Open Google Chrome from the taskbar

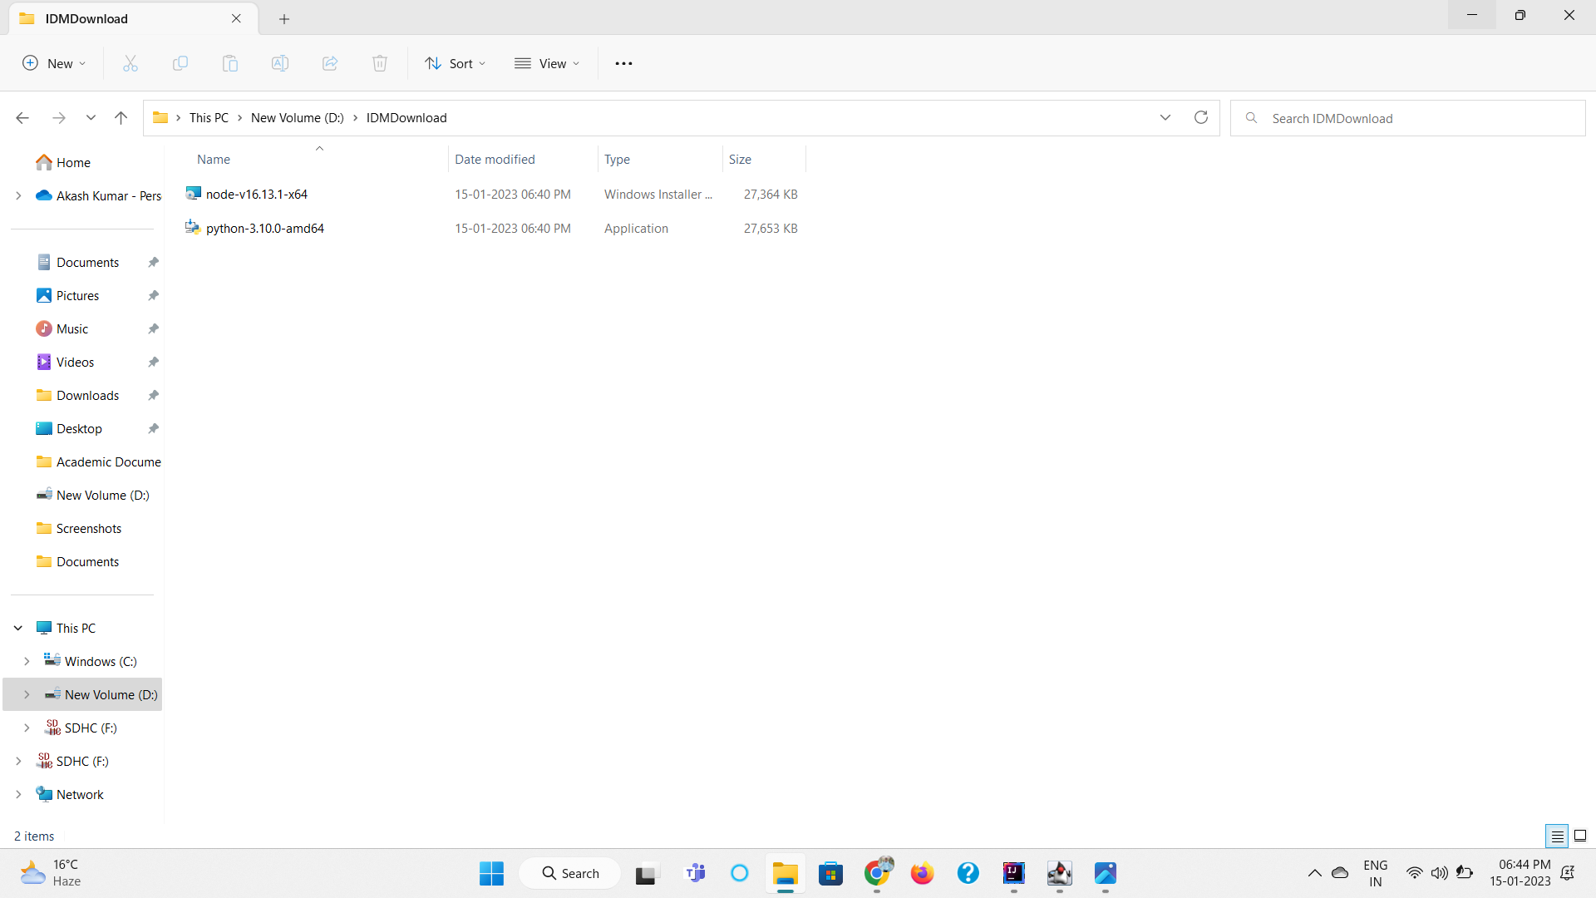click(x=877, y=874)
